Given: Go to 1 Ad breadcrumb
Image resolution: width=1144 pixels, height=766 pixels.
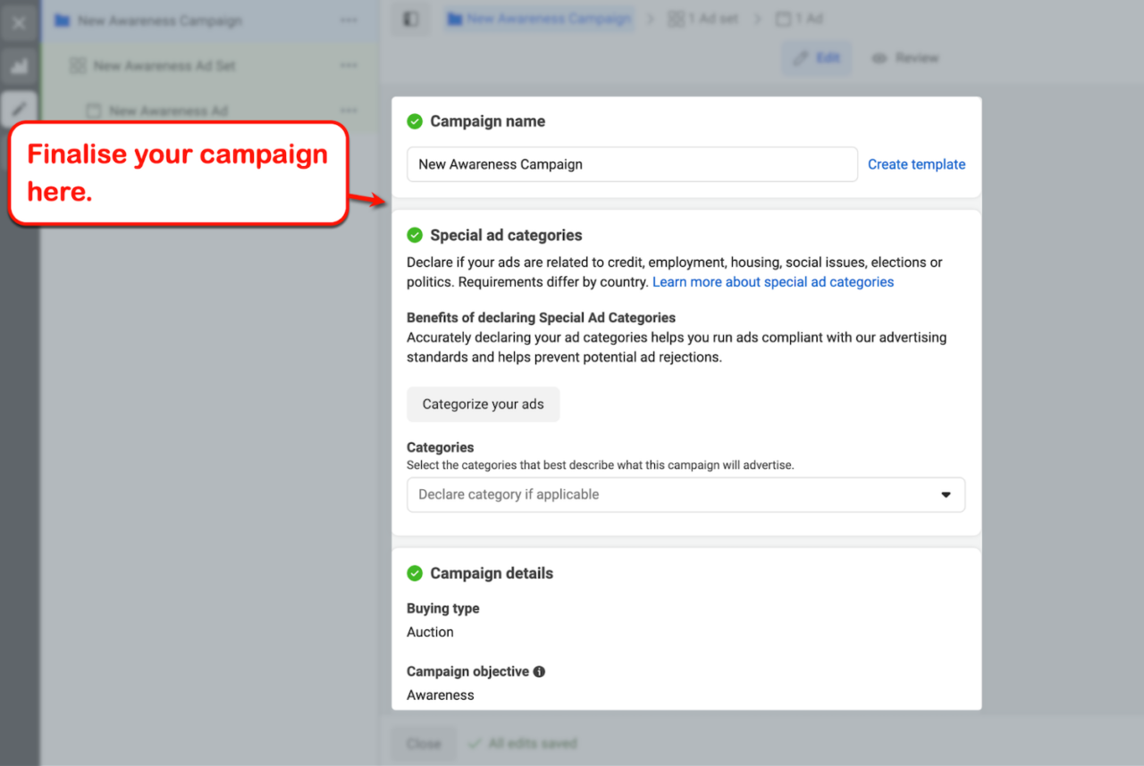Looking at the screenshot, I should pos(799,19).
